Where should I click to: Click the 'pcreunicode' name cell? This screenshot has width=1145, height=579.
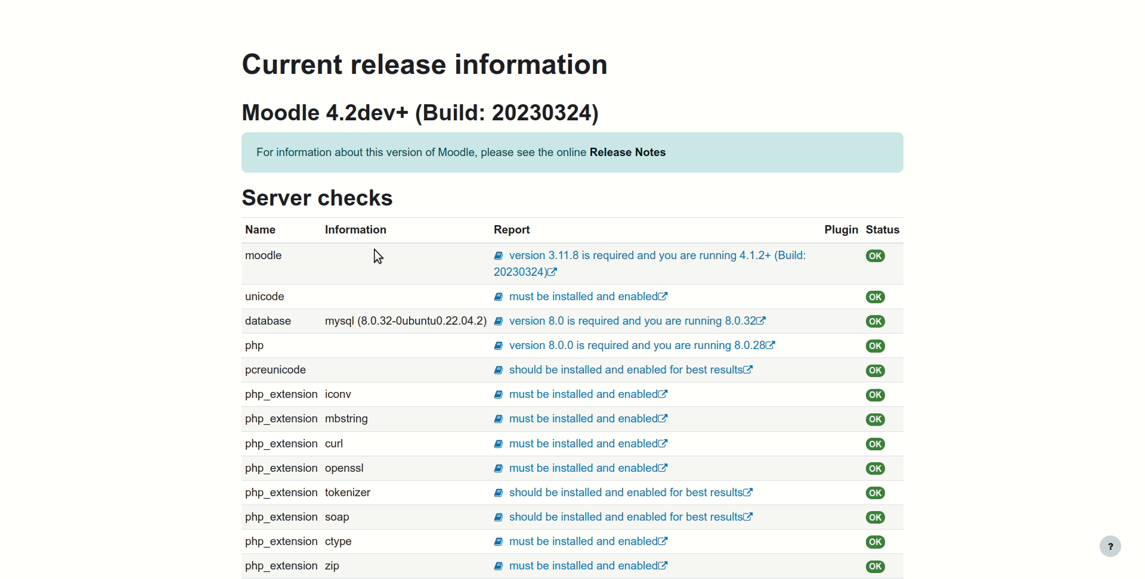276,370
